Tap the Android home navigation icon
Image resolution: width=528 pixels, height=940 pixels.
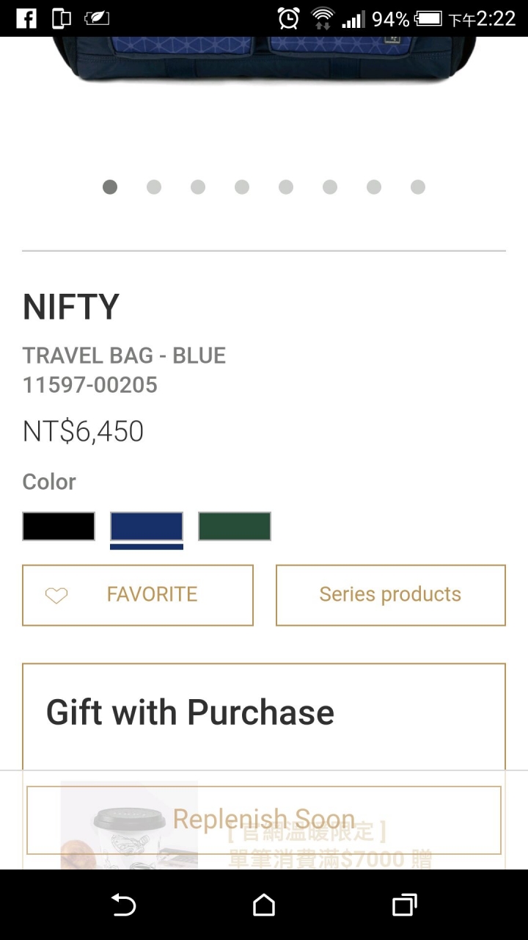pos(264,905)
